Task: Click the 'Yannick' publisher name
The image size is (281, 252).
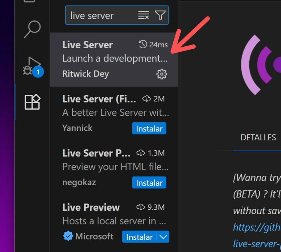Action: (x=77, y=128)
